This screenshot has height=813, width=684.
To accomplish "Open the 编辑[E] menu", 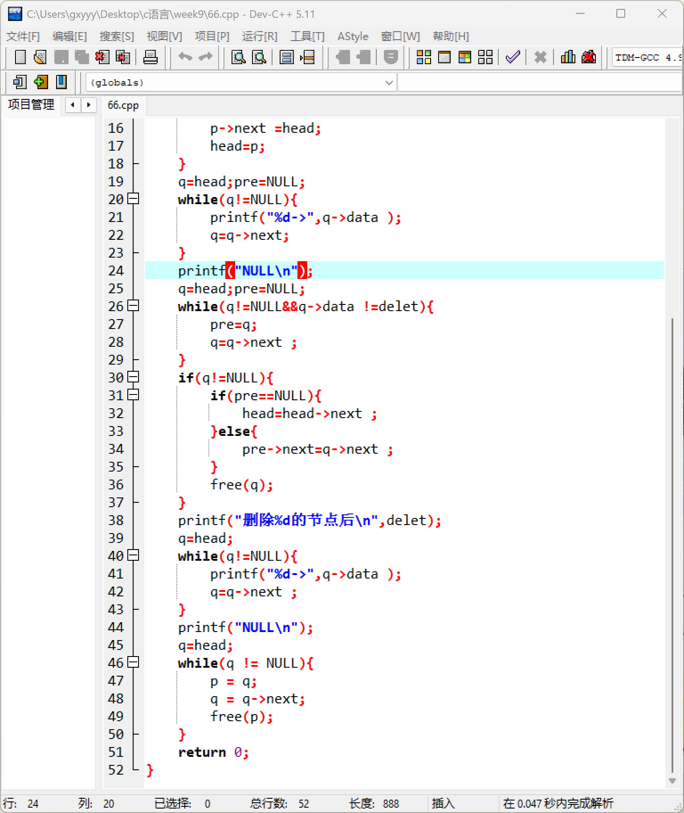I will [x=69, y=37].
